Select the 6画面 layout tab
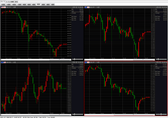This screenshot has width=168, height=118. (x=34, y=4)
